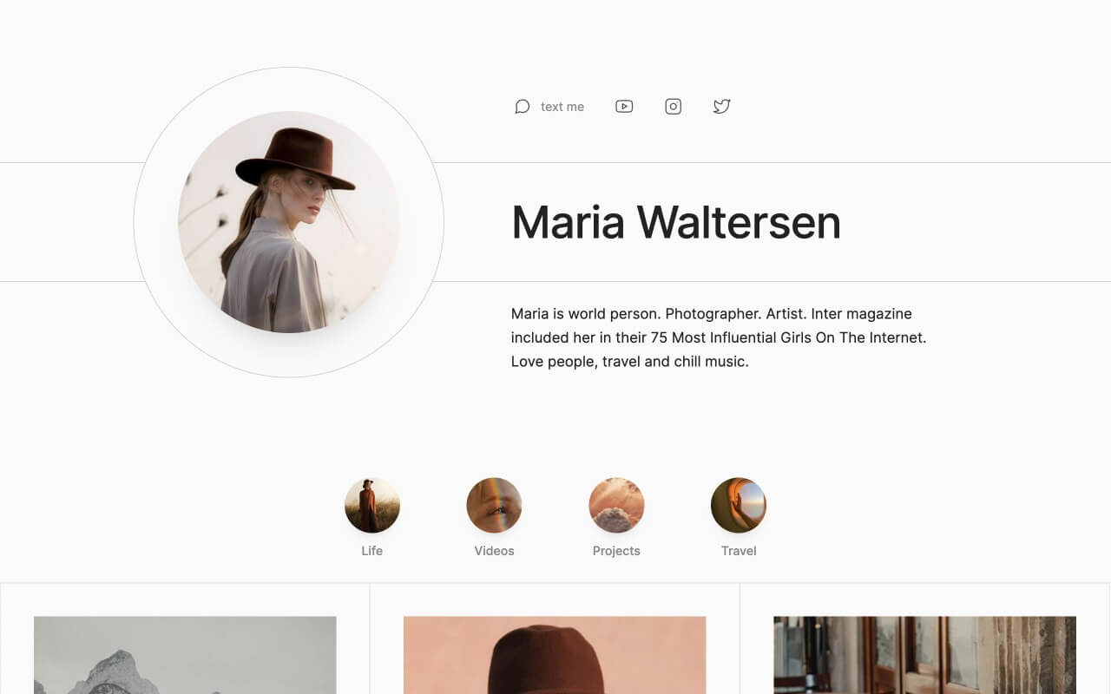Select the bio paragraph text
Screen dimensions: 1111x694
719,337
